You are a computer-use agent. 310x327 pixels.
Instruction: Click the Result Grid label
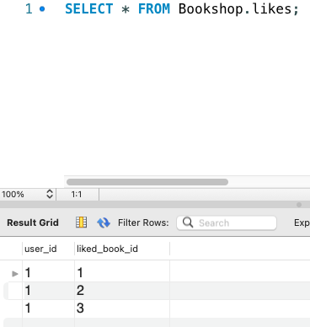(x=33, y=222)
